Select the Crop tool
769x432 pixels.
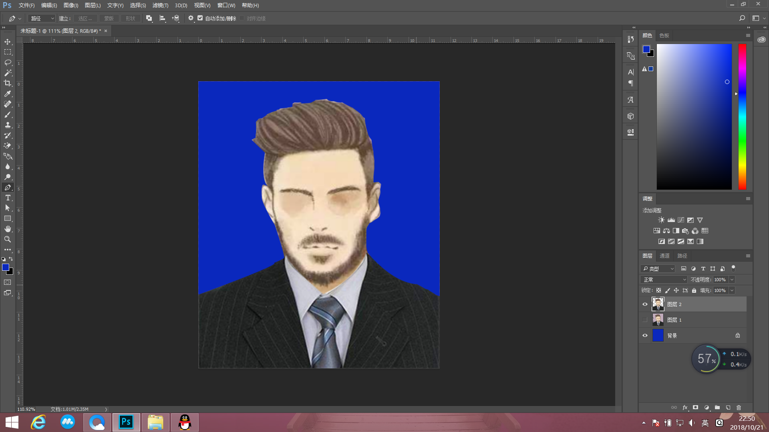[x=8, y=83]
